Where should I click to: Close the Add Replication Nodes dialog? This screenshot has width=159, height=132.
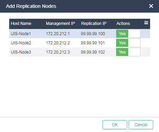[x=151, y=6]
